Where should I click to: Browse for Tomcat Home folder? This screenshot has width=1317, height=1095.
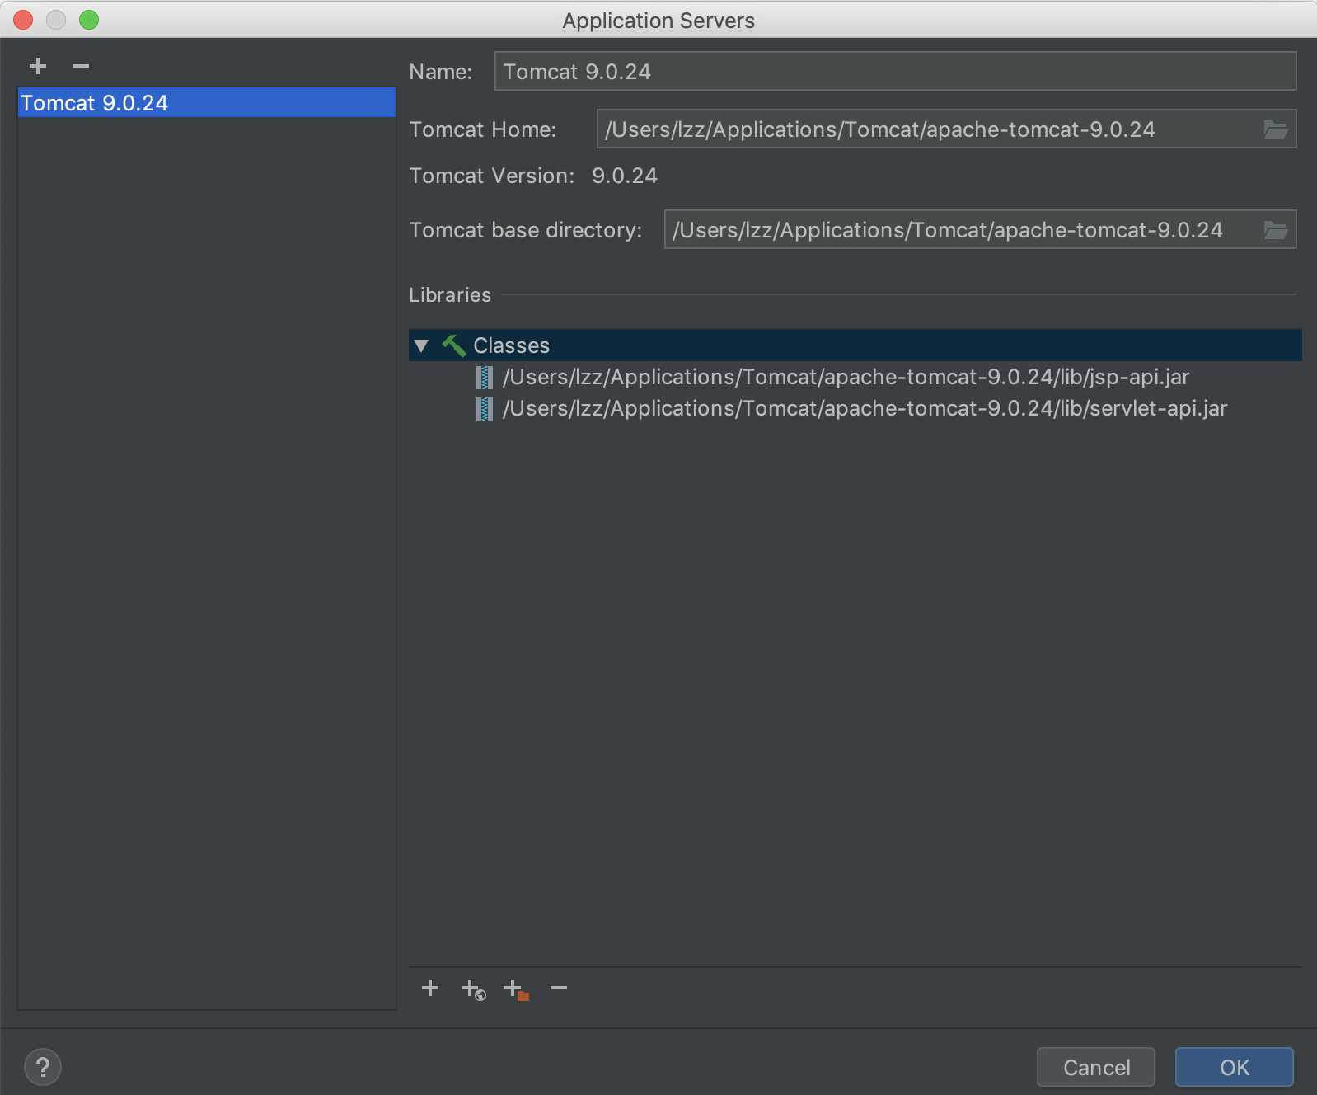coord(1276,129)
